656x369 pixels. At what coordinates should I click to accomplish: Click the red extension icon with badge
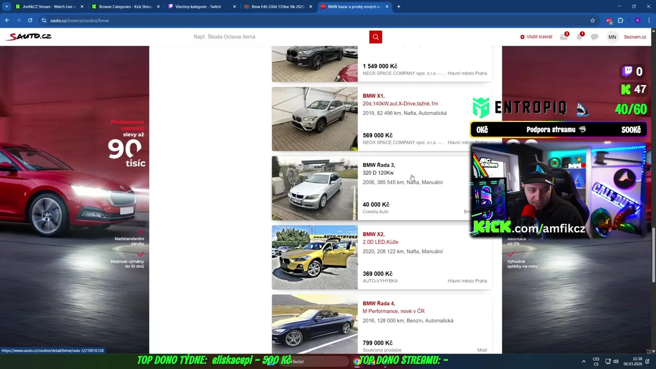pos(609,20)
